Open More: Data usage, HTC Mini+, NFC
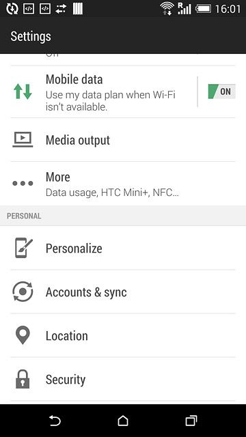This screenshot has width=246, height=437. pos(123,184)
